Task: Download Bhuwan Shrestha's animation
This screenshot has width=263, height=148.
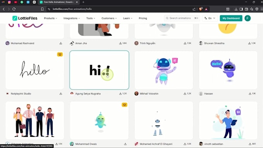Action: click(x=252, y=43)
